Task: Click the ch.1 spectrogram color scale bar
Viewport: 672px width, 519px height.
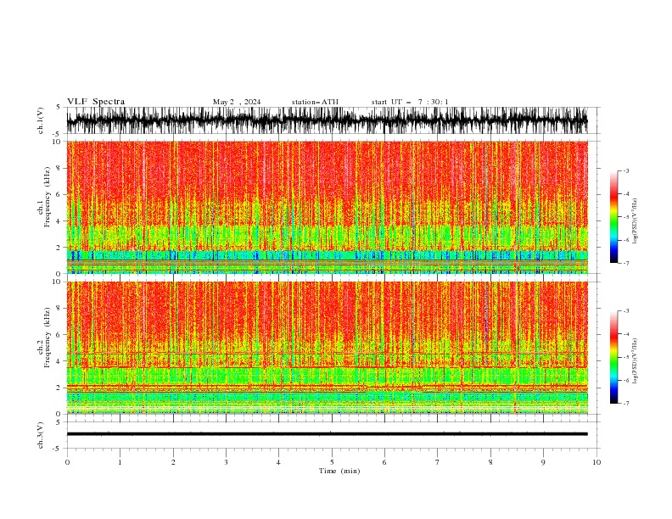Action: click(613, 217)
